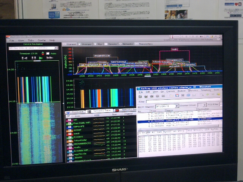
Task: Click Wireshark's reload capture icon
Action: click(x=188, y=95)
